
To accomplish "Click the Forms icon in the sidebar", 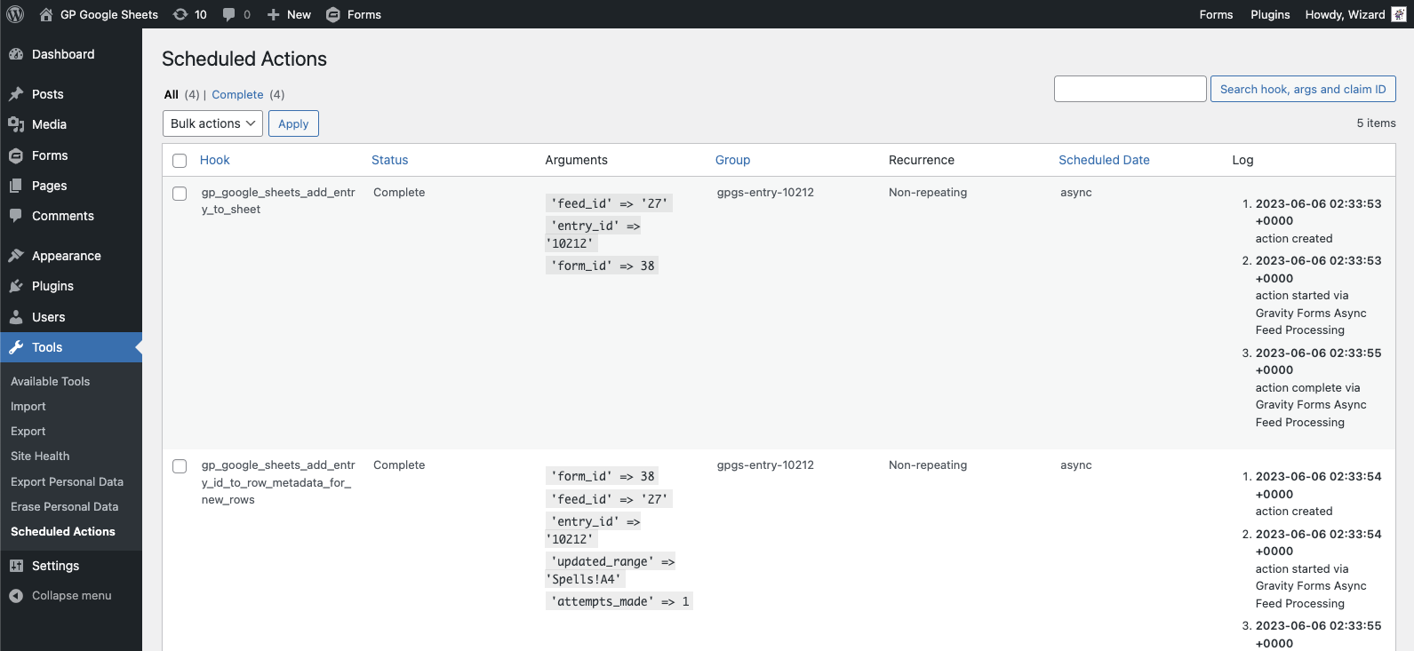I will pyautogui.click(x=16, y=155).
